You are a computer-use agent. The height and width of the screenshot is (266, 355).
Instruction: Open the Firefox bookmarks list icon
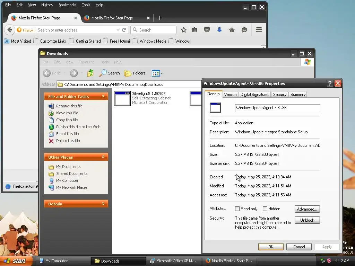[x=194, y=30]
